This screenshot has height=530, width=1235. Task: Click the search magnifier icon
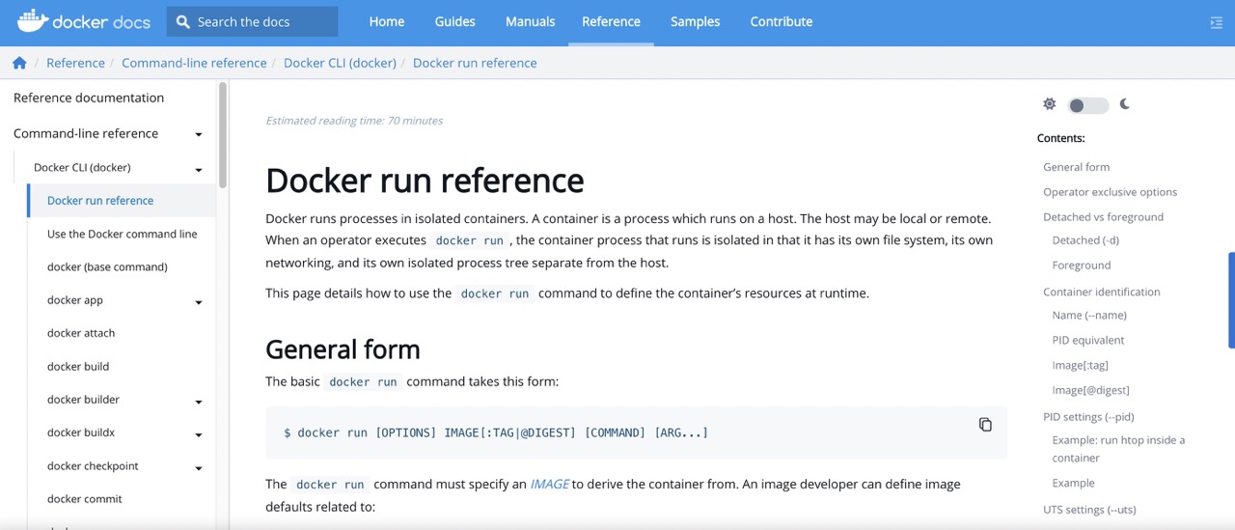pos(182,21)
